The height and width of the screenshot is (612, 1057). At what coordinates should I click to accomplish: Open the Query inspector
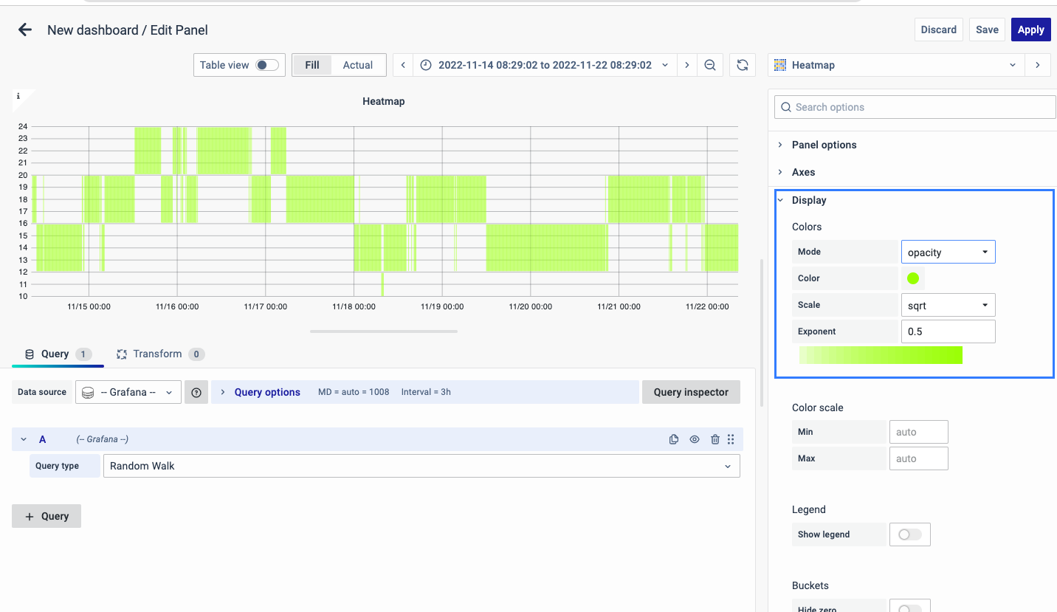[691, 392]
